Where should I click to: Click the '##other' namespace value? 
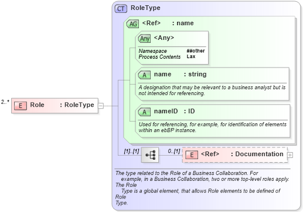pos(196,51)
